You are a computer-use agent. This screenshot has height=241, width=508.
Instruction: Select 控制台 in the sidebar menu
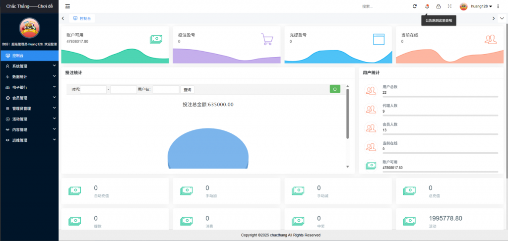(29, 56)
